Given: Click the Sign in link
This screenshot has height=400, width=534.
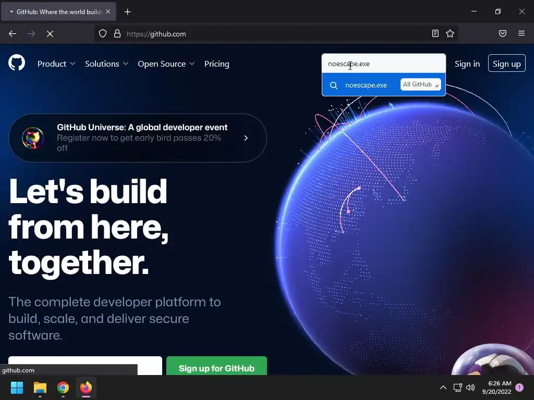Looking at the screenshot, I should 467,64.
